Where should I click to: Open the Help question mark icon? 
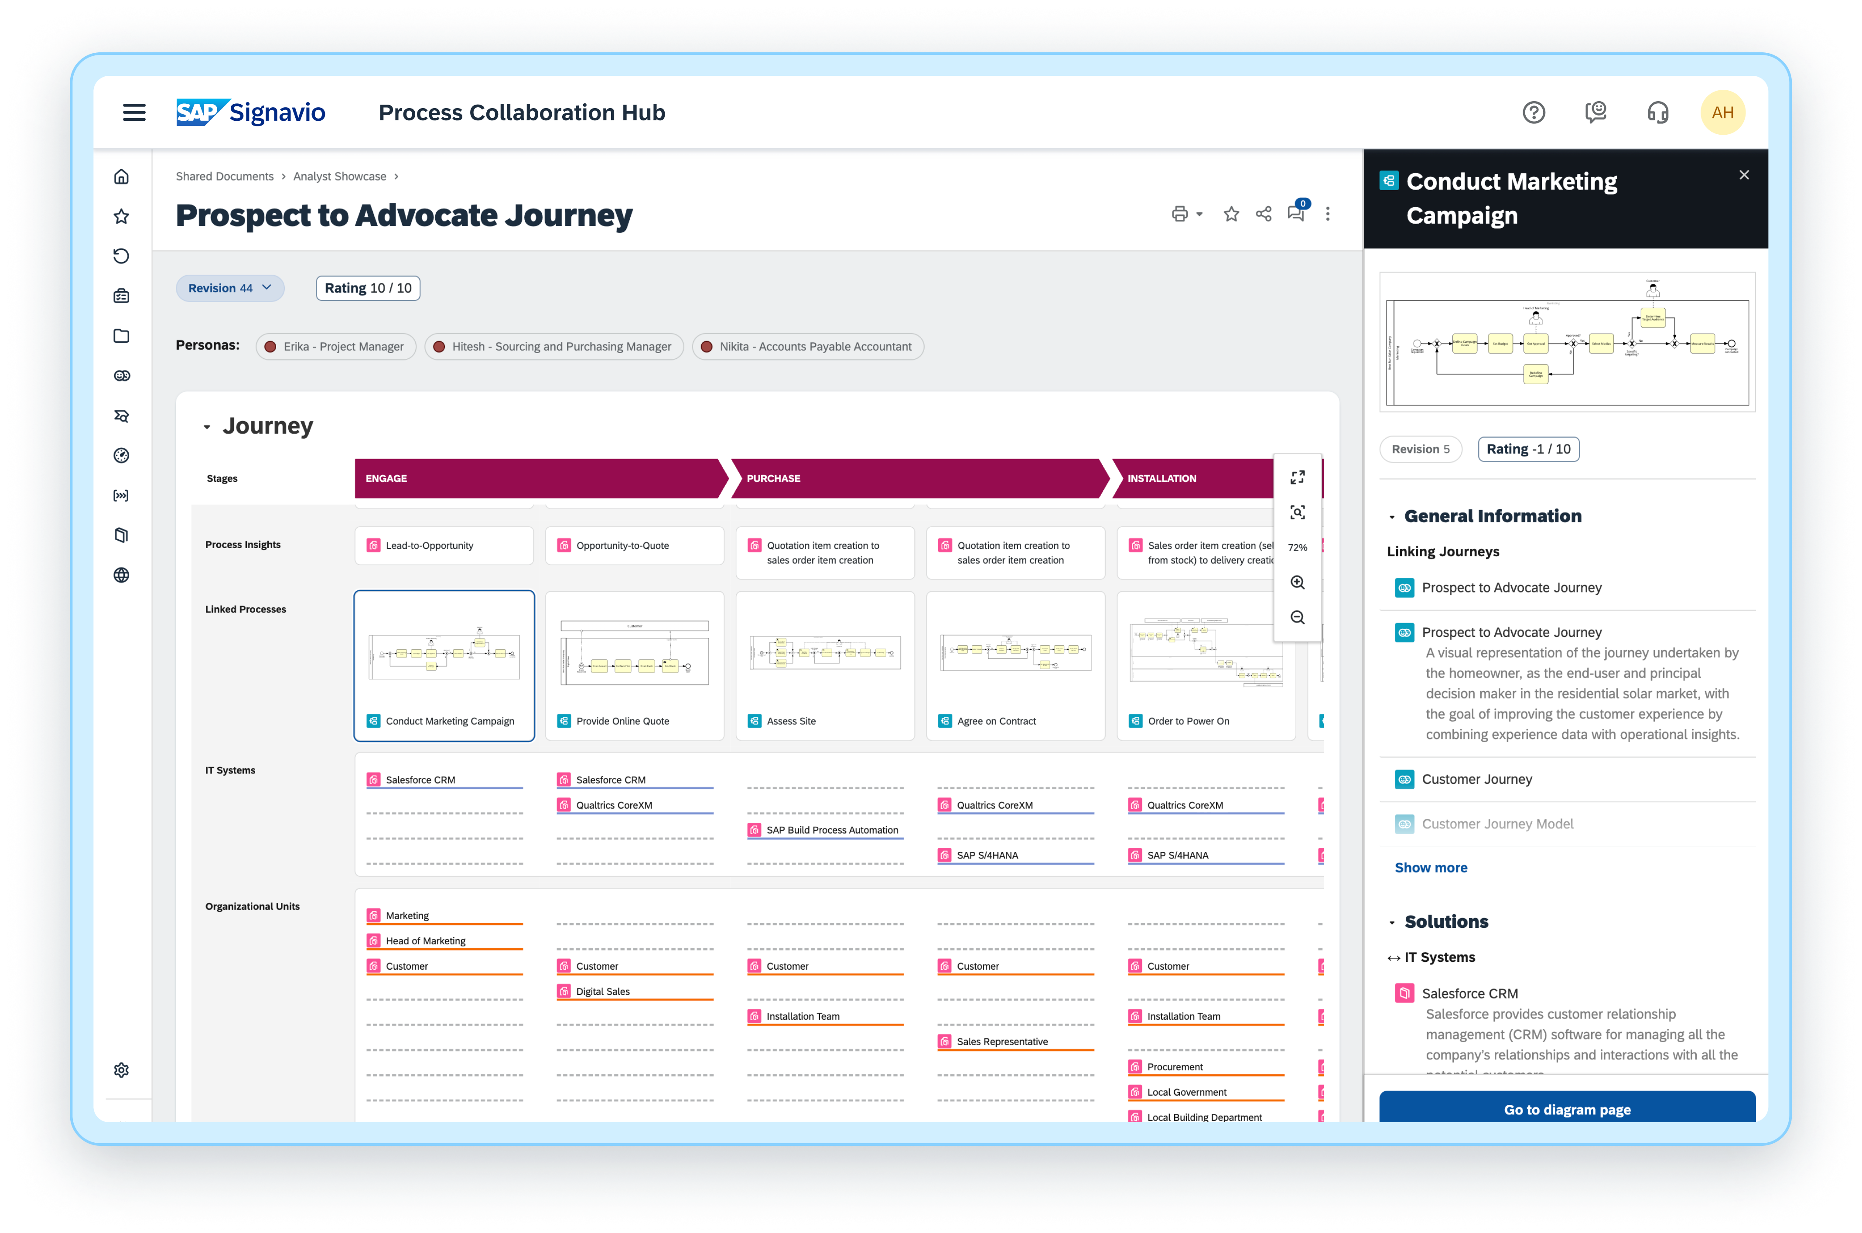(1534, 112)
